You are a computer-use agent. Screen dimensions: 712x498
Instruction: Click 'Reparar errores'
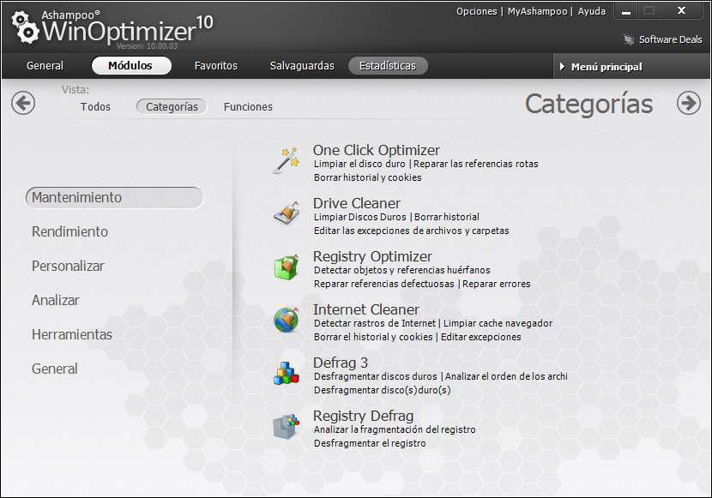(497, 284)
